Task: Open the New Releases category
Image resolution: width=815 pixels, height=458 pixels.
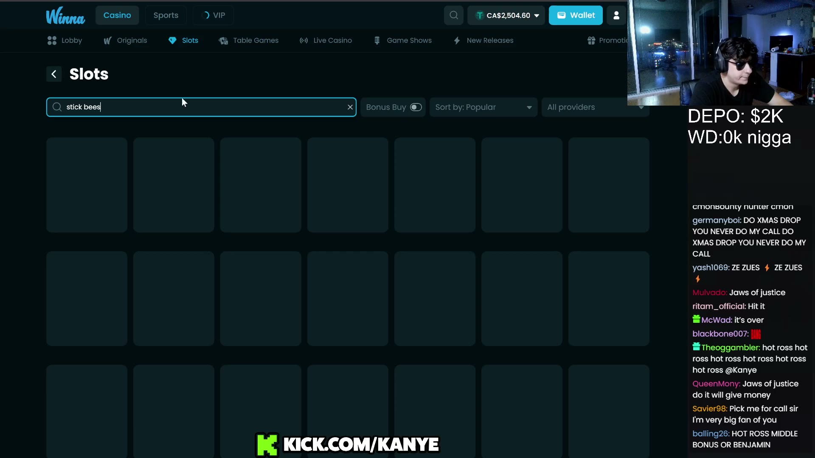Action: (483, 41)
